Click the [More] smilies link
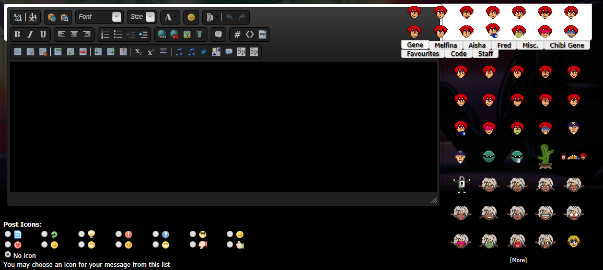This screenshot has height=270, width=603. [518, 261]
